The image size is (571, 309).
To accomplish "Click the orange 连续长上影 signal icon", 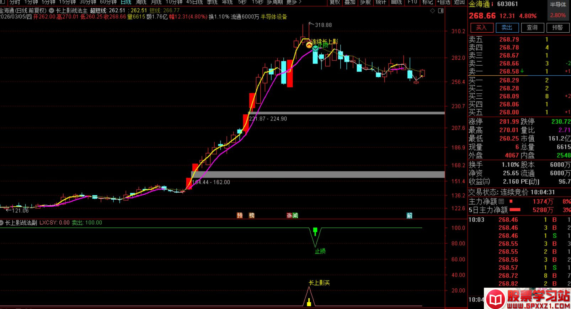I will coord(309,45).
